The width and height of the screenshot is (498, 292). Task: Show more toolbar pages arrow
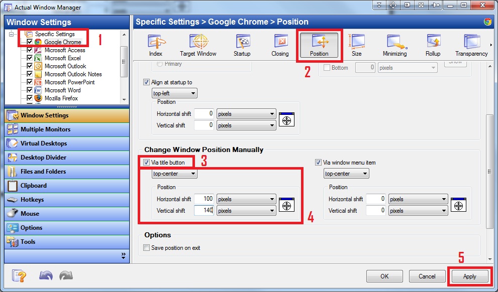pyautogui.click(x=491, y=45)
